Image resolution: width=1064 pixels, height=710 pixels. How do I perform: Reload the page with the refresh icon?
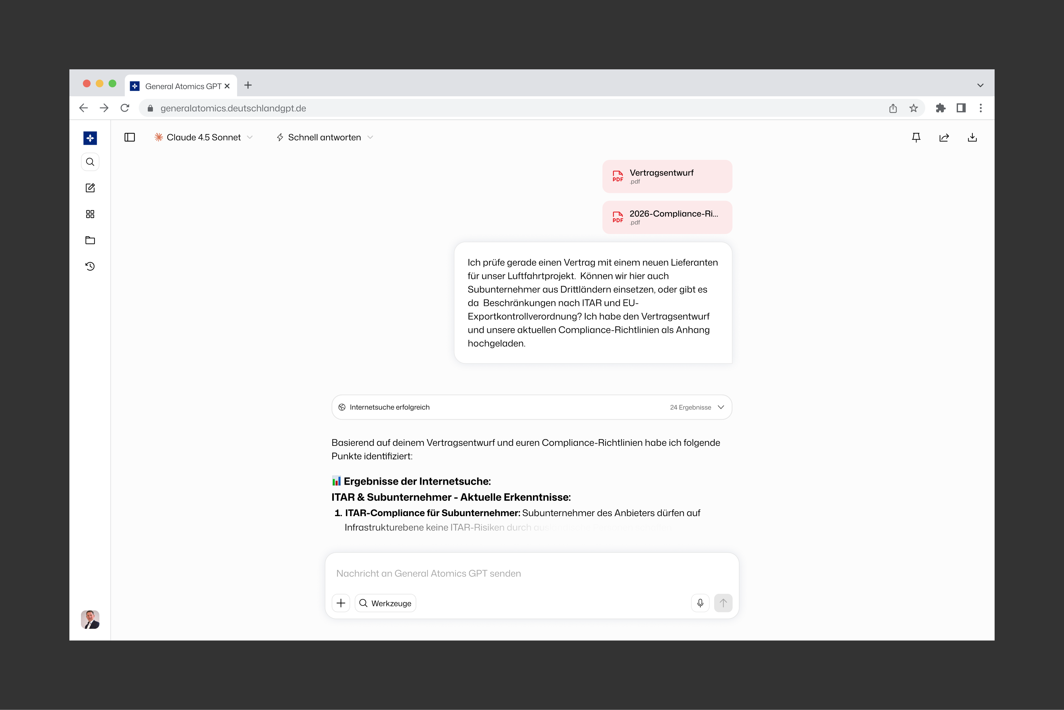pyautogui.click(x=125, y=108)
